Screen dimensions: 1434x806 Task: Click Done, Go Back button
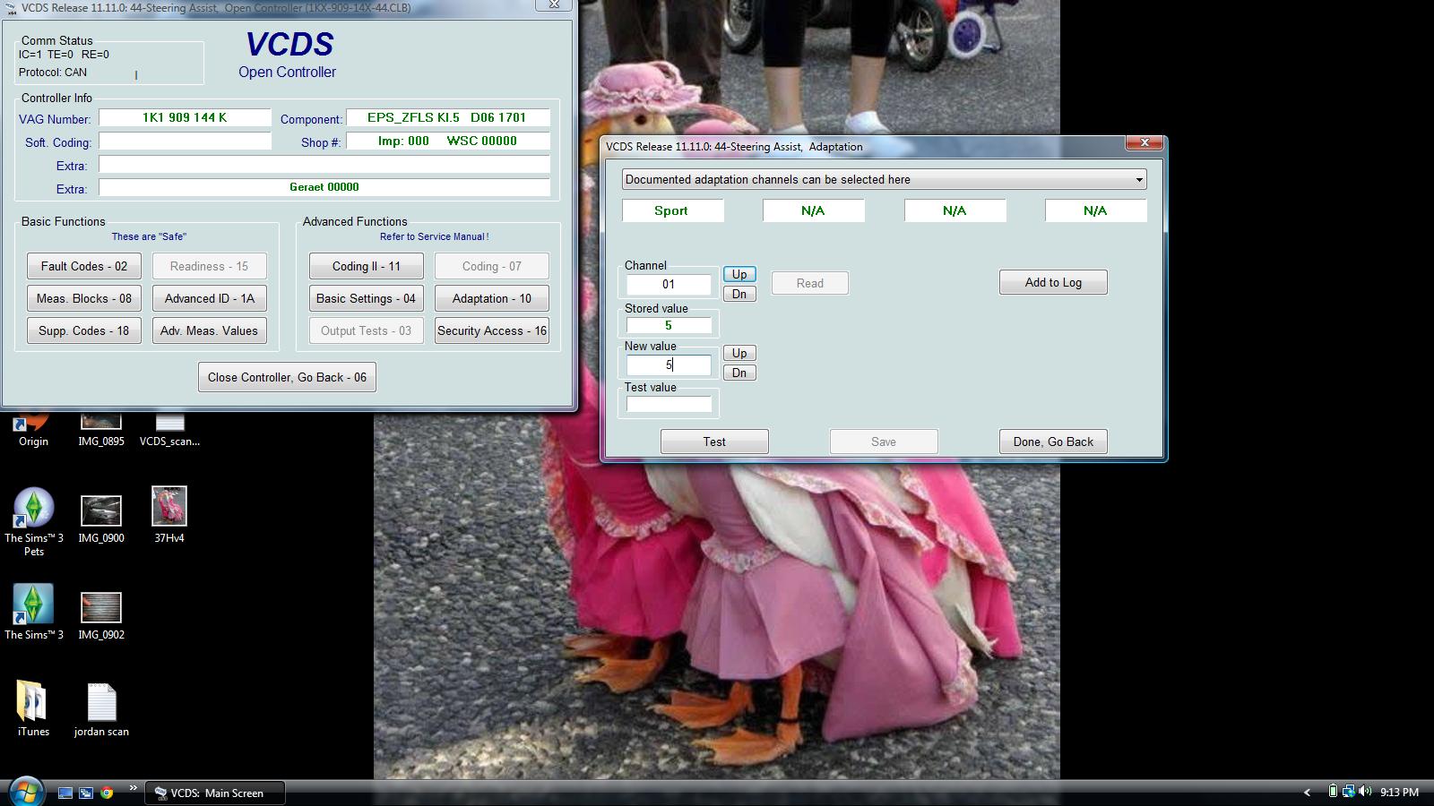pyautogui.click(x=1053, y=442)
